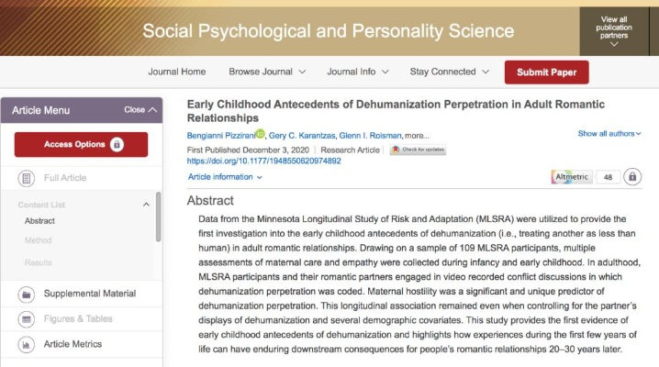659x367 pixels.
Task: Click the round lock icon beside Altmetric
Action: pyautogui.click(x=632, y=176)
